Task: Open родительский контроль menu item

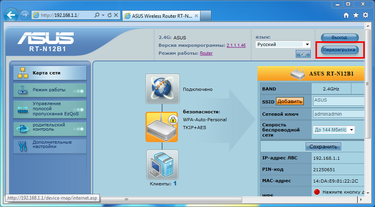Action: pyautogui.click(x=50, y=128)
